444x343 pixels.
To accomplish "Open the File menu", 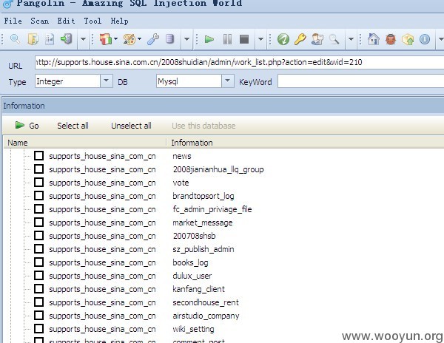I will 13,21.
